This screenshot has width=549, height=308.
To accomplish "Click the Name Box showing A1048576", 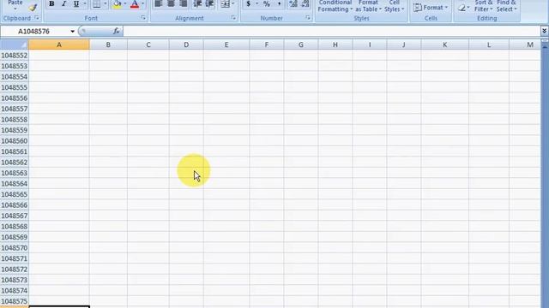I will [x=35, y=32].
